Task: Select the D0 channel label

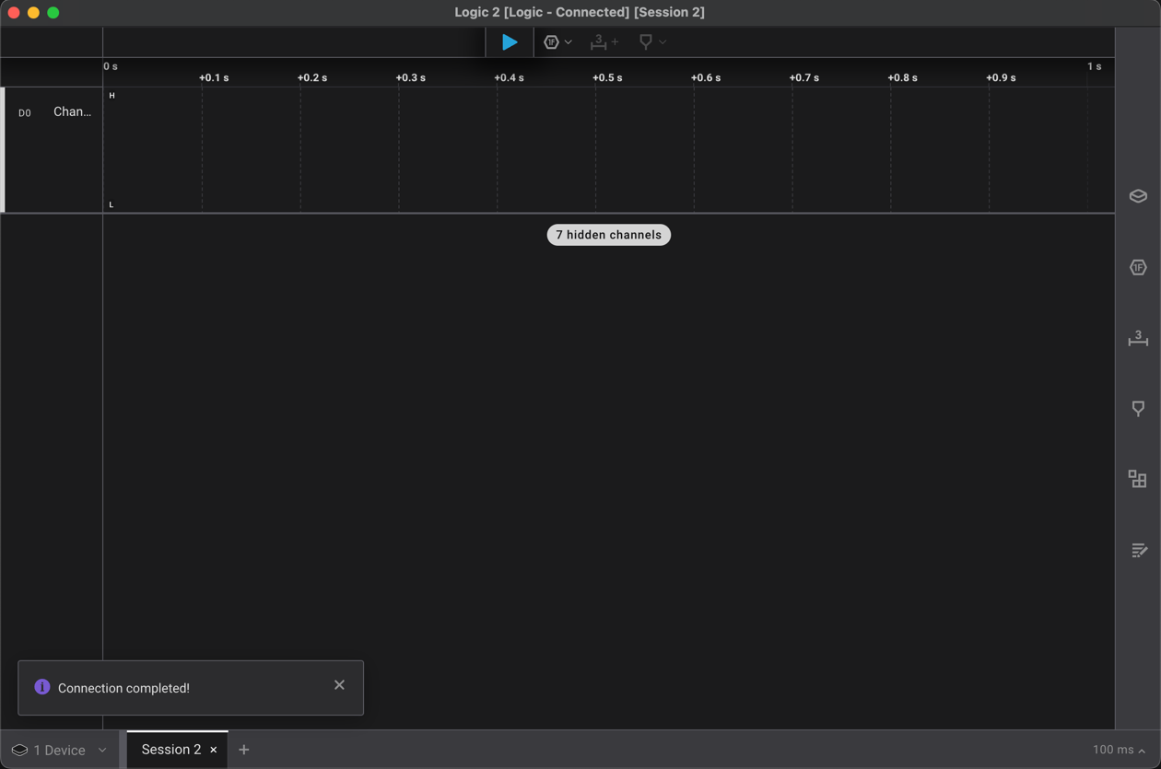Action: pyautogui.click(x=25, y=113)
